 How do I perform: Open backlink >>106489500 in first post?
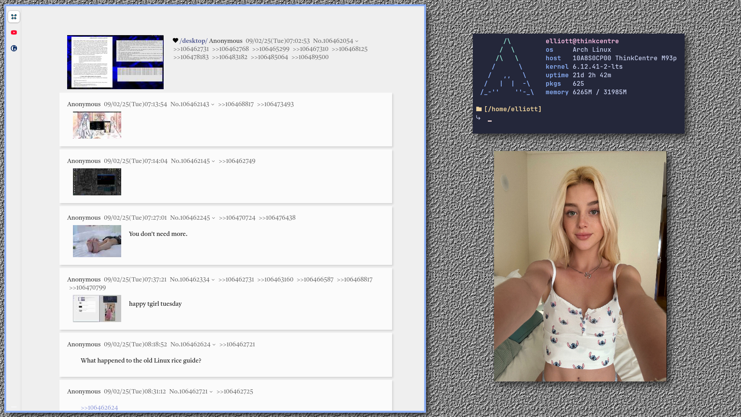pos(310,57)
